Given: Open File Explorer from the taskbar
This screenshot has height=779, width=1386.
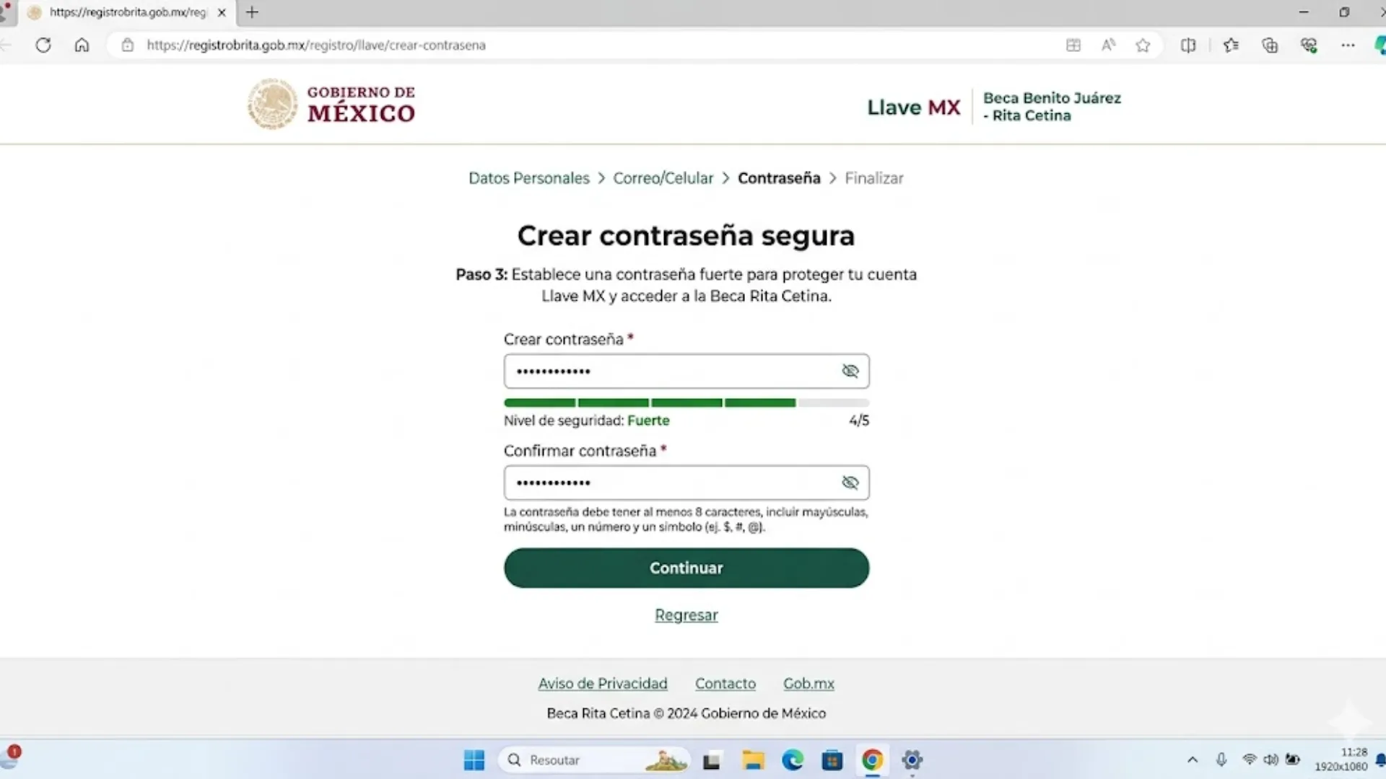Looking at the screenshot, I should (x=753, y=760).
